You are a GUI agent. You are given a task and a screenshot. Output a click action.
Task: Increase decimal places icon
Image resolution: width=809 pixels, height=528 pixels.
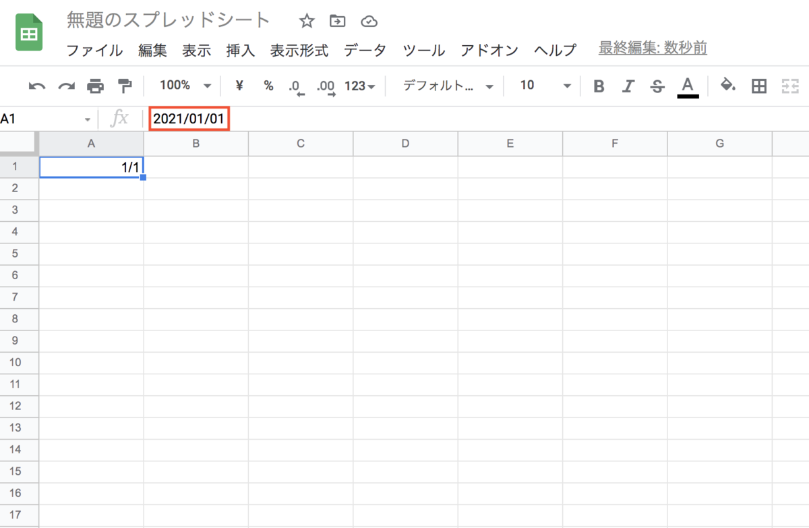tap(325, 86)
